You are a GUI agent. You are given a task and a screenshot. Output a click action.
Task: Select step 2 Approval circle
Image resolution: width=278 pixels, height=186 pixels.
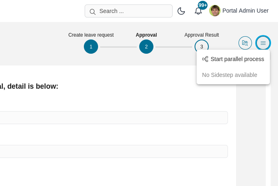[x=146, y=47]
